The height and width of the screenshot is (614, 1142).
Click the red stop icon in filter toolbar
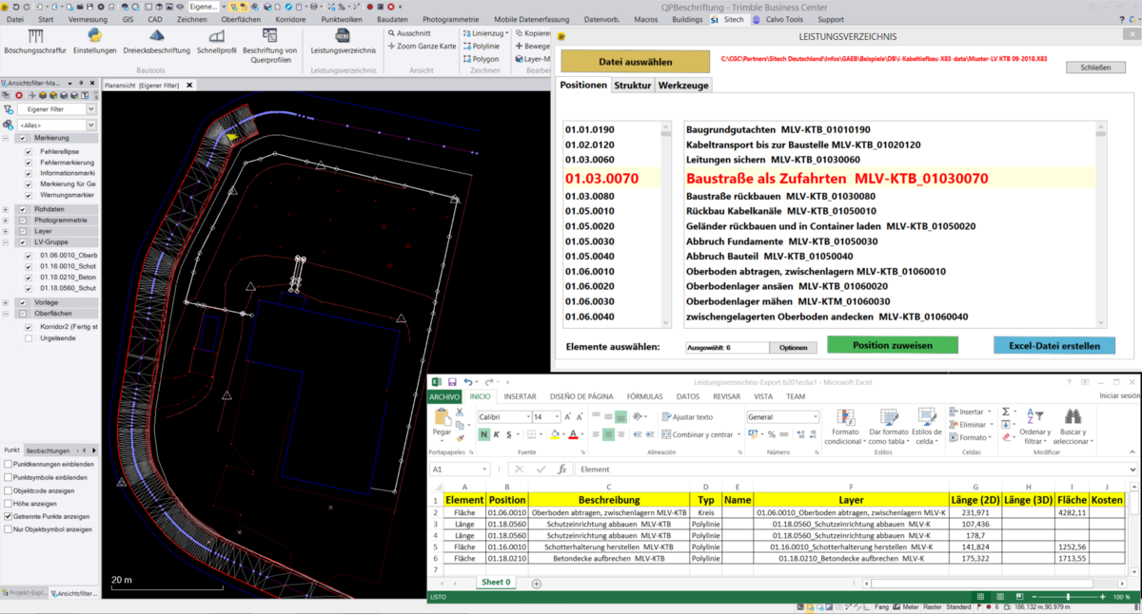19,95
